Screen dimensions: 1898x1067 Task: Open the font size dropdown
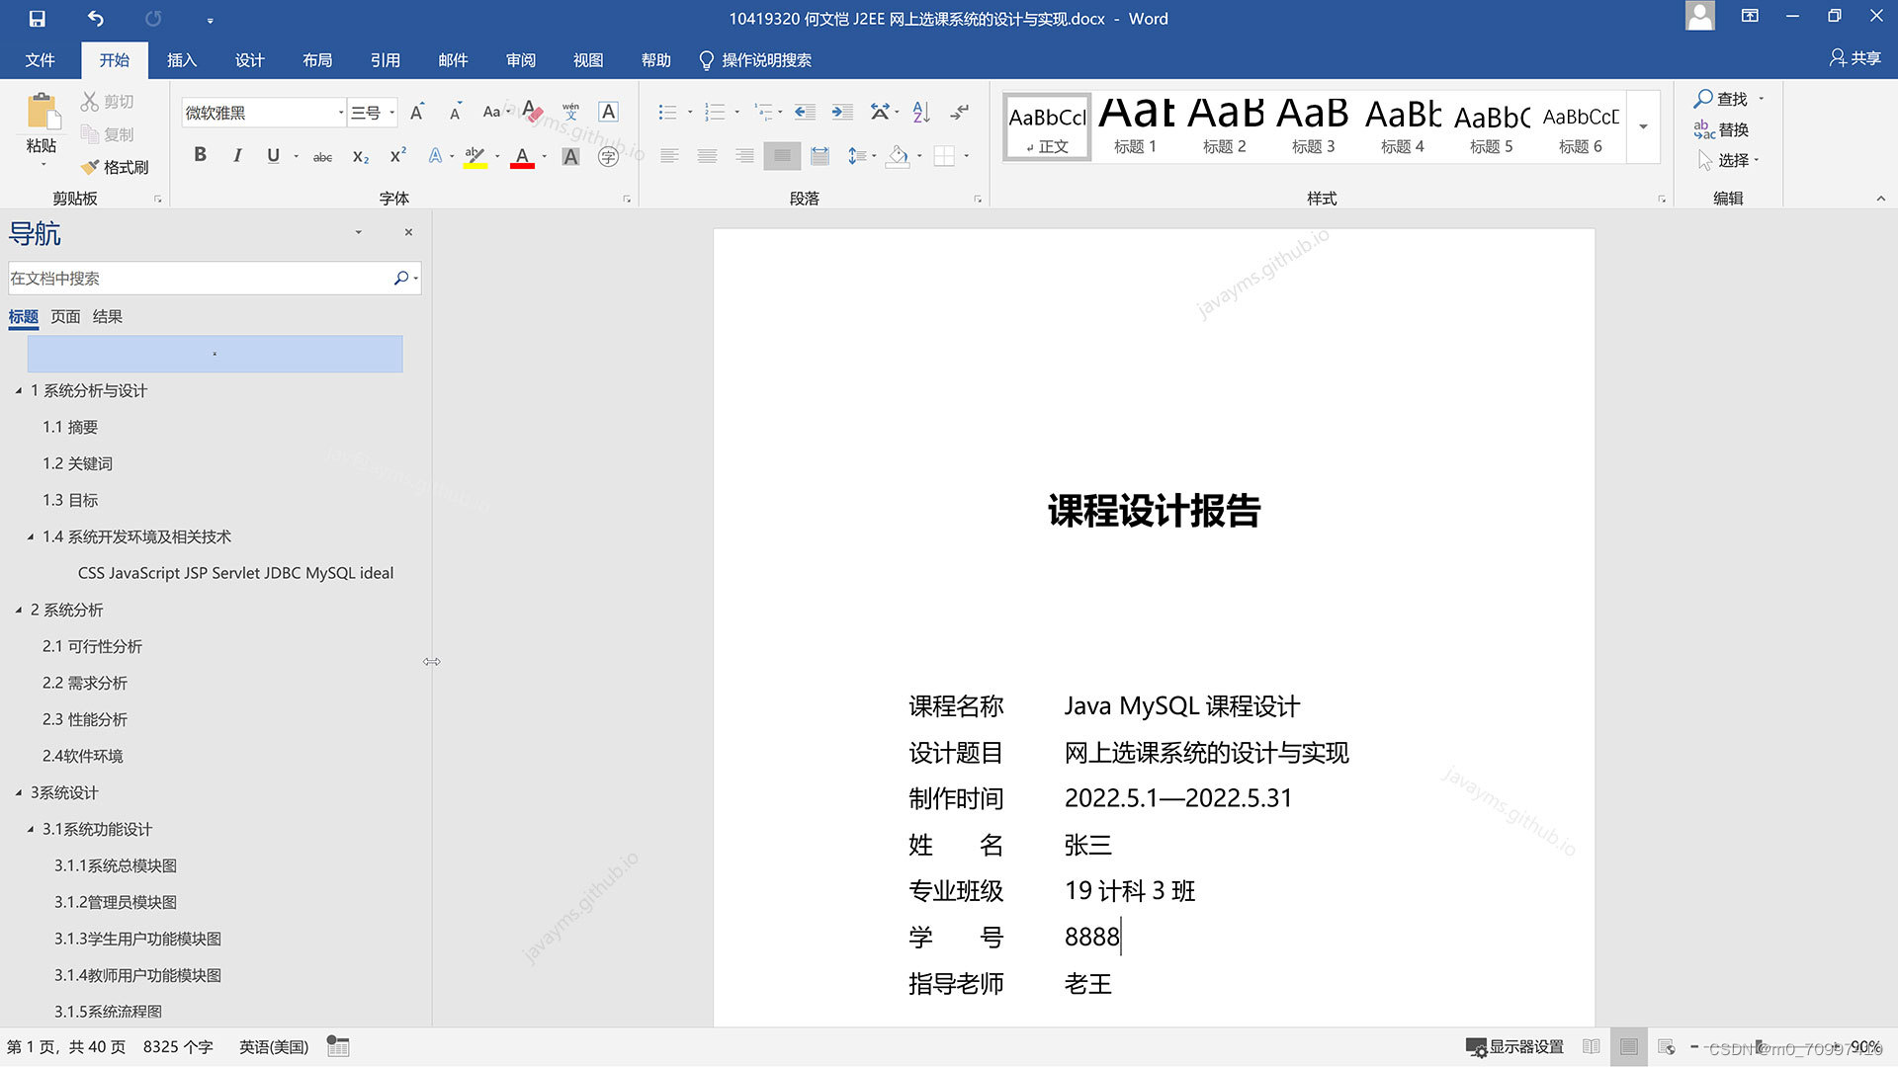(391, 113)
